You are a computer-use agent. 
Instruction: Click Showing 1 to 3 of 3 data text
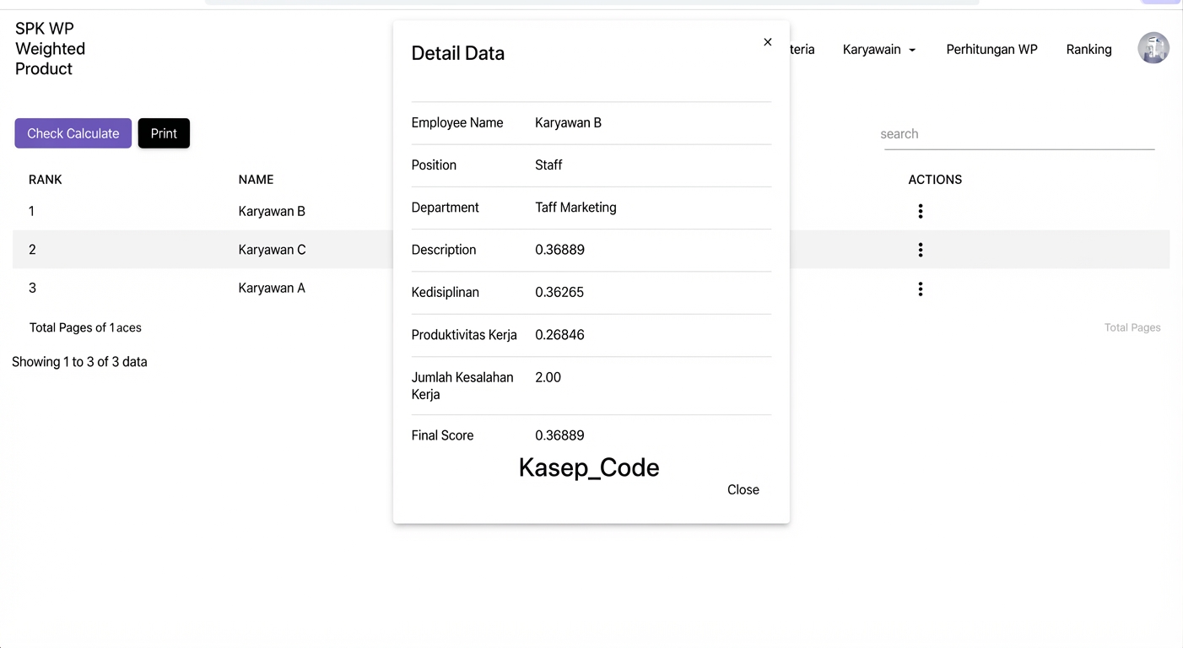pos(79,362)
